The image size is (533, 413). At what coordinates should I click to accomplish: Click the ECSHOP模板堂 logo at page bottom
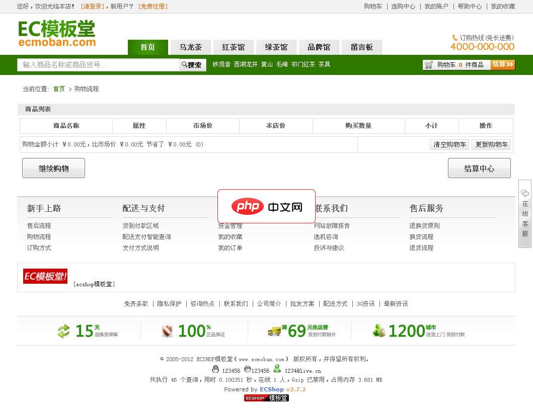tap(266, 398)
